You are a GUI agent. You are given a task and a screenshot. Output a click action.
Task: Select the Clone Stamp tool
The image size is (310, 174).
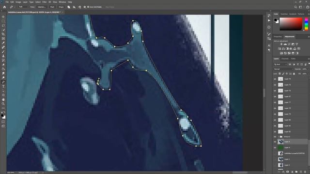(x=3, y=56)
